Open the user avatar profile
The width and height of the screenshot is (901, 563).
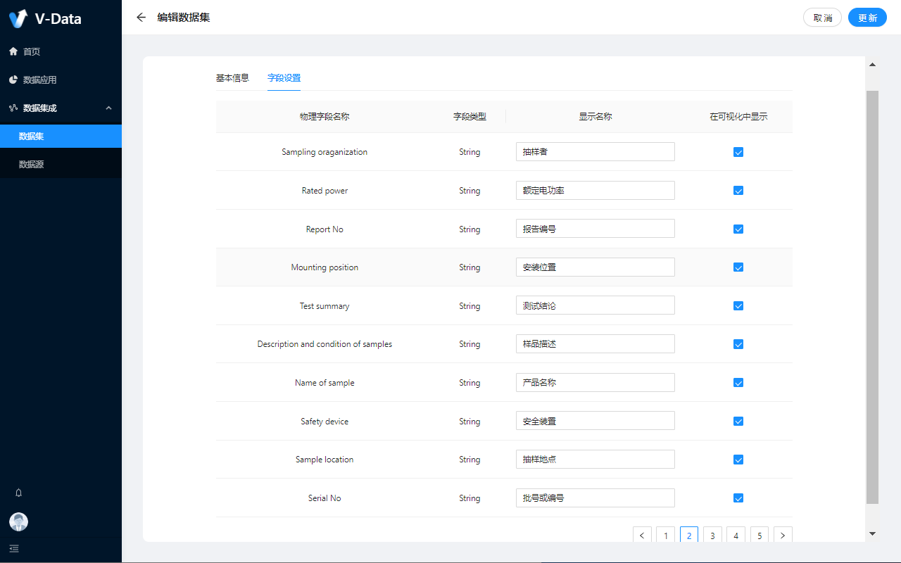tap(19, 521)
